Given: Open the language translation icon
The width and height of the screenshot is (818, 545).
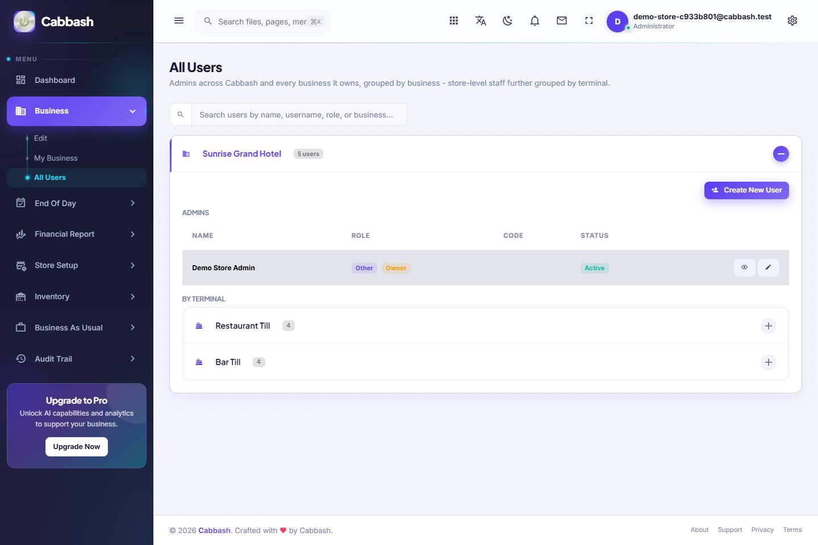Looking at the screenshot, I should pos(481,21).
